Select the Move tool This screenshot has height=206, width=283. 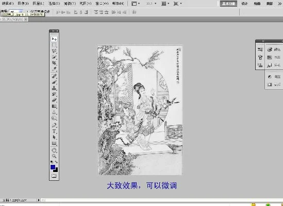tap(54, 39)
